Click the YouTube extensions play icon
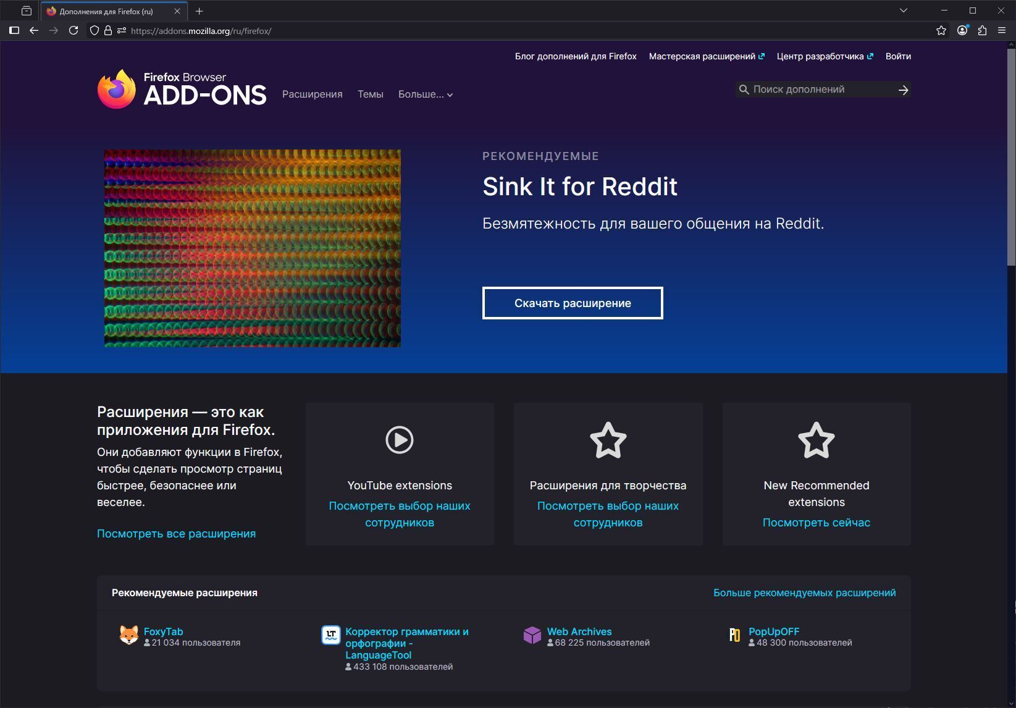This screenshot has width=1016, height=708. click(x=399, y=440)
